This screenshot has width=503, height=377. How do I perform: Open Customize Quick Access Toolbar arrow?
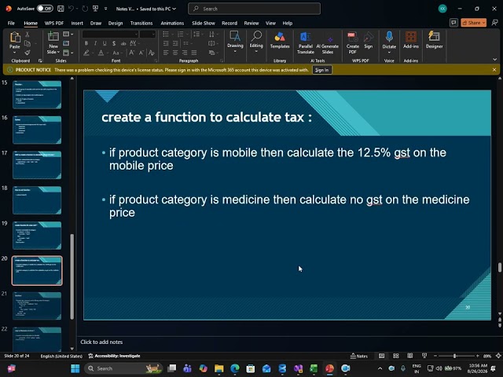[105, 9]
